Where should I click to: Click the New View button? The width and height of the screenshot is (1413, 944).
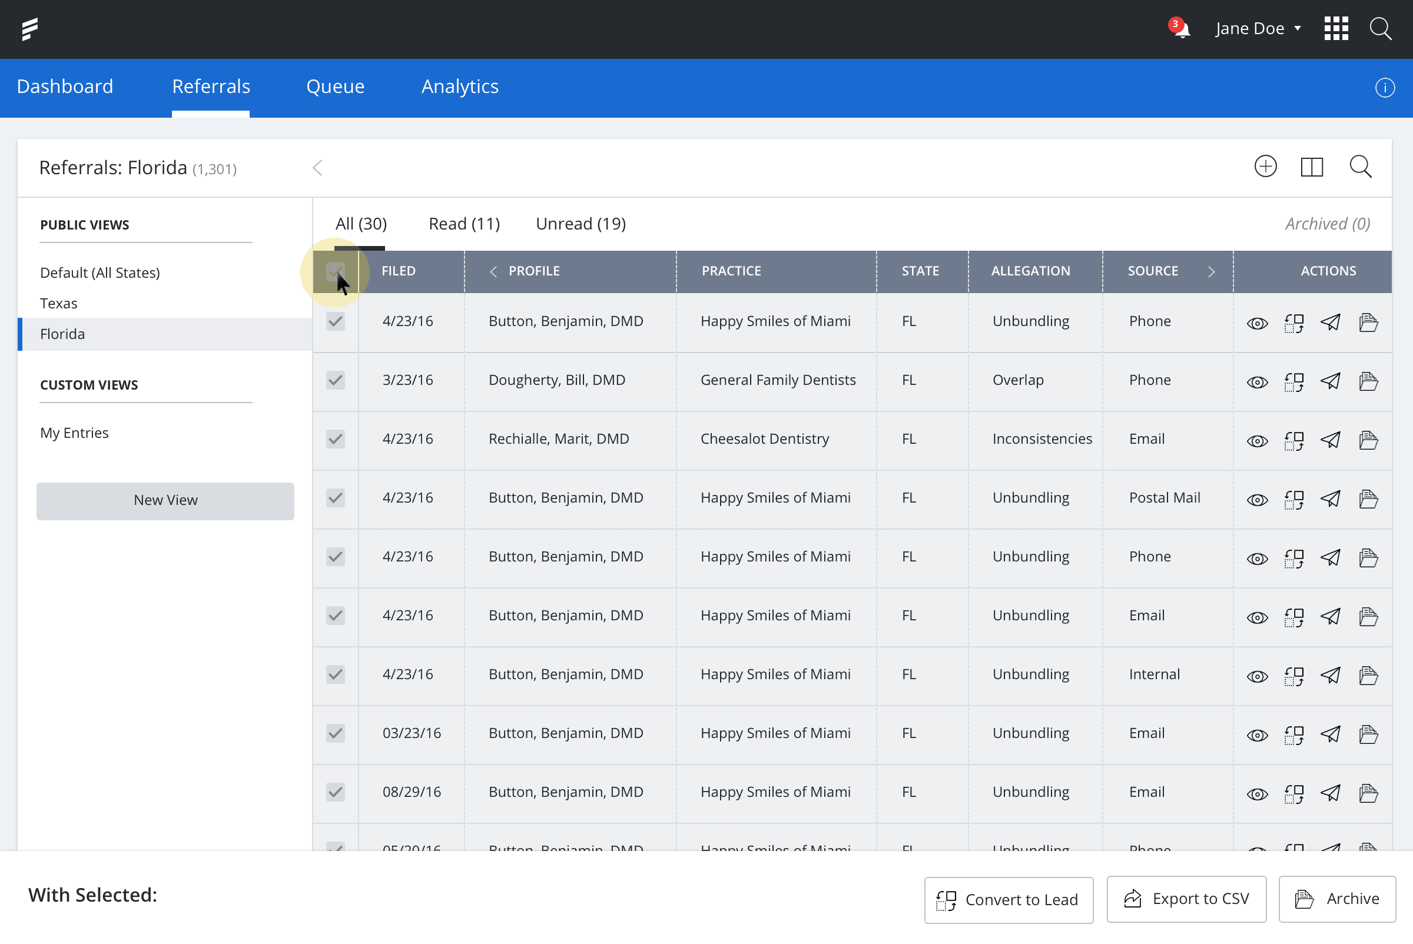[x=165, y=500]
